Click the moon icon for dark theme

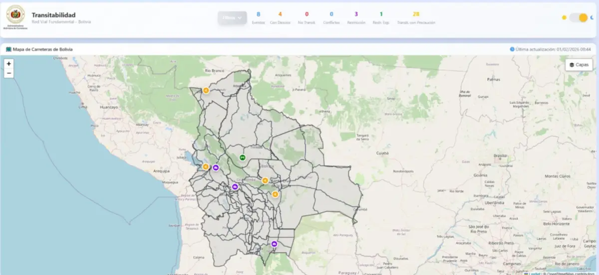pyautogui.click(x=592, y=17)
